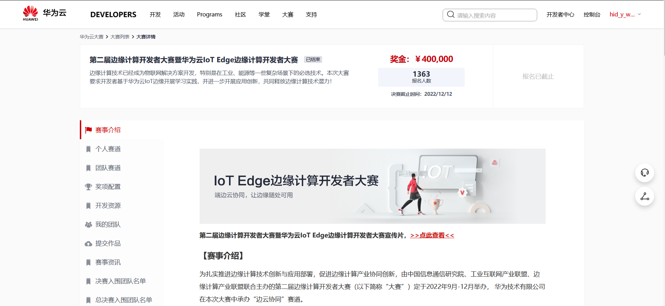Select the 提交作品 sidebar tab
The height and width of the screenshot is (306, 665).
122,243
